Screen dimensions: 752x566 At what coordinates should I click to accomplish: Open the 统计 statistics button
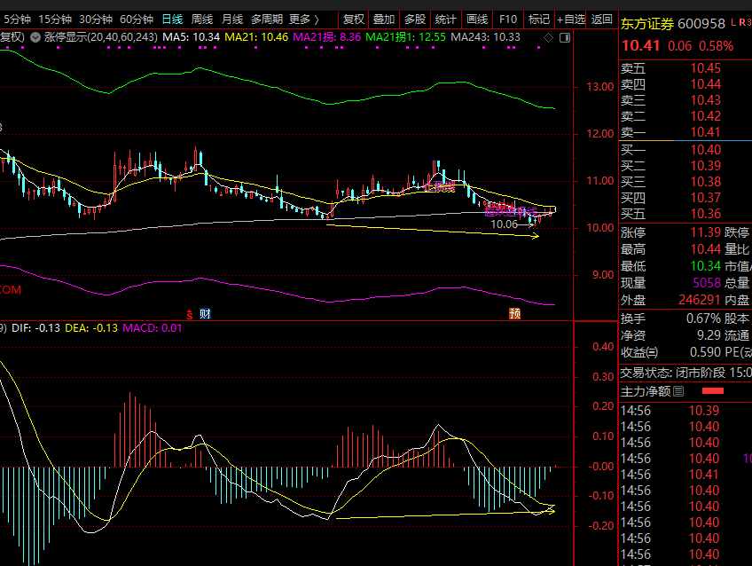tap(445, 20)
